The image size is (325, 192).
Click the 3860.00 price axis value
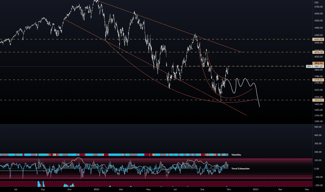318,70
